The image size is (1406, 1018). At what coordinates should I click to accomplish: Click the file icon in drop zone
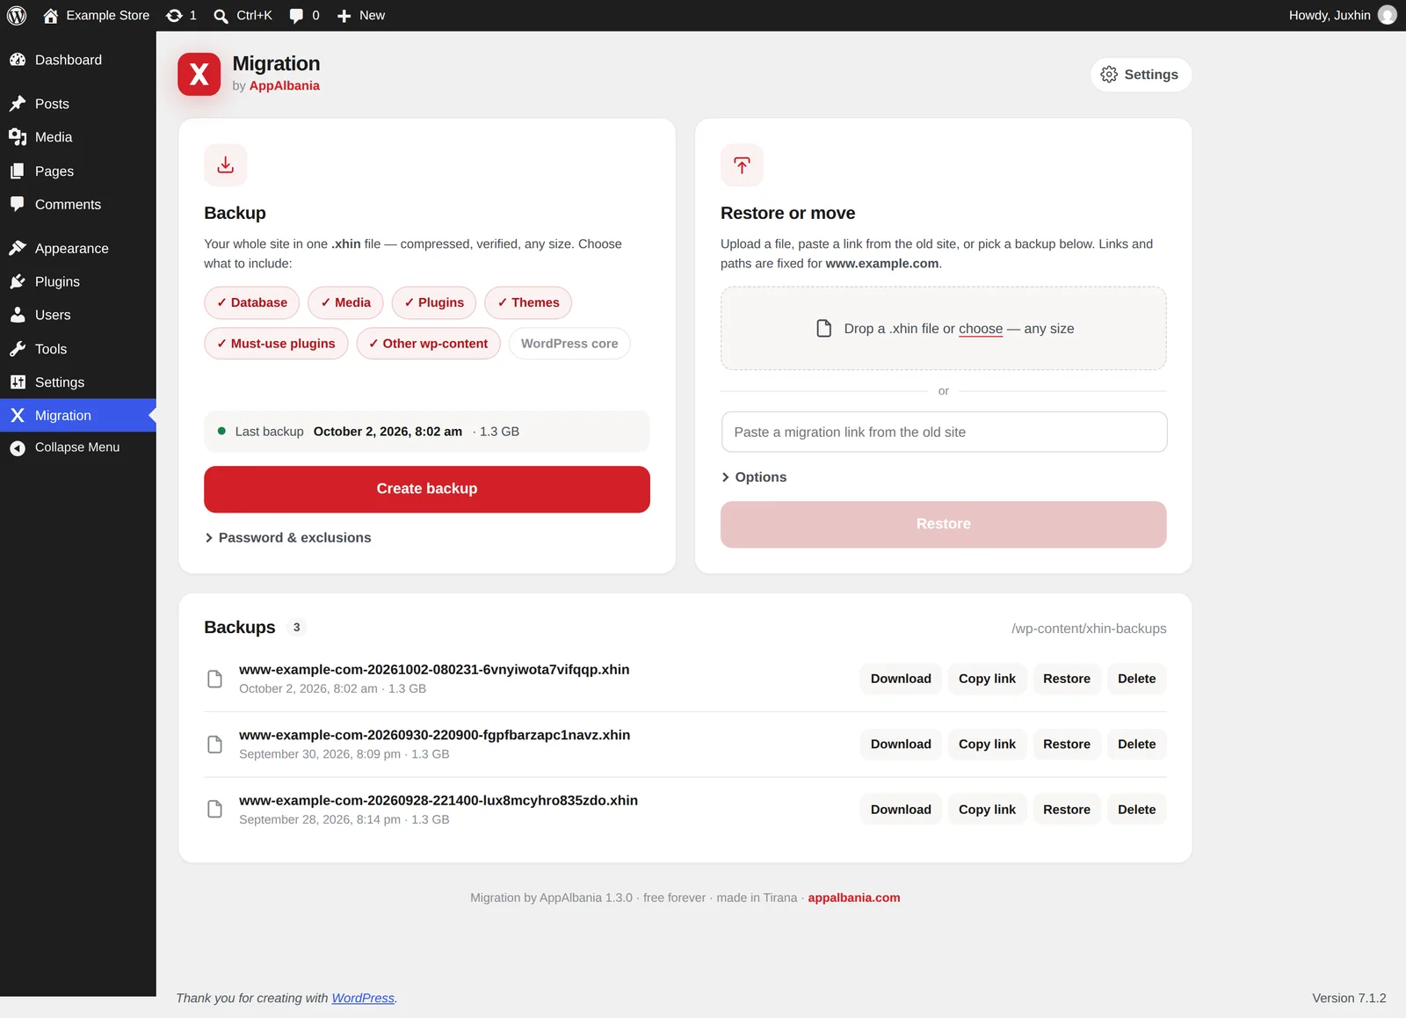[x=824, y=329]
